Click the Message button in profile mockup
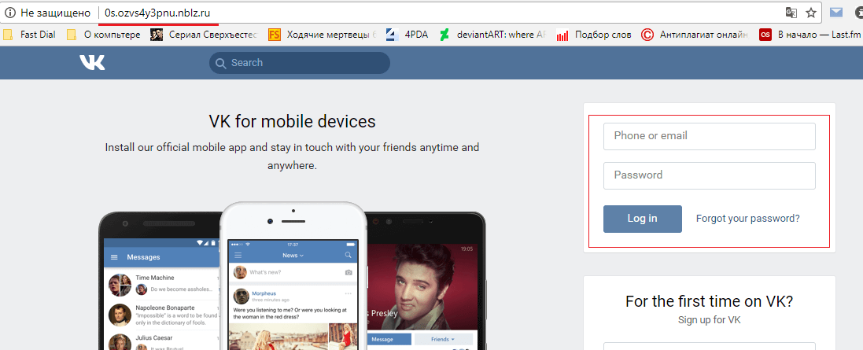Viewport: 863px width, 350px height. click(382, 339)
